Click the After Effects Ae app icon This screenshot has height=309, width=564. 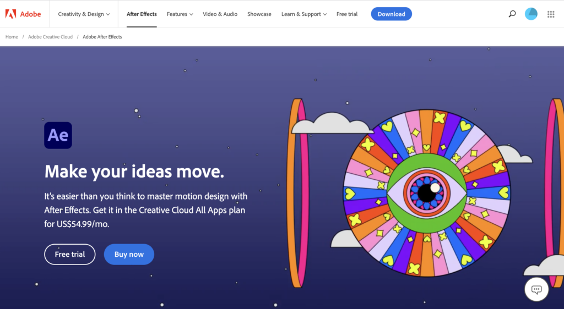pos(58,135)
